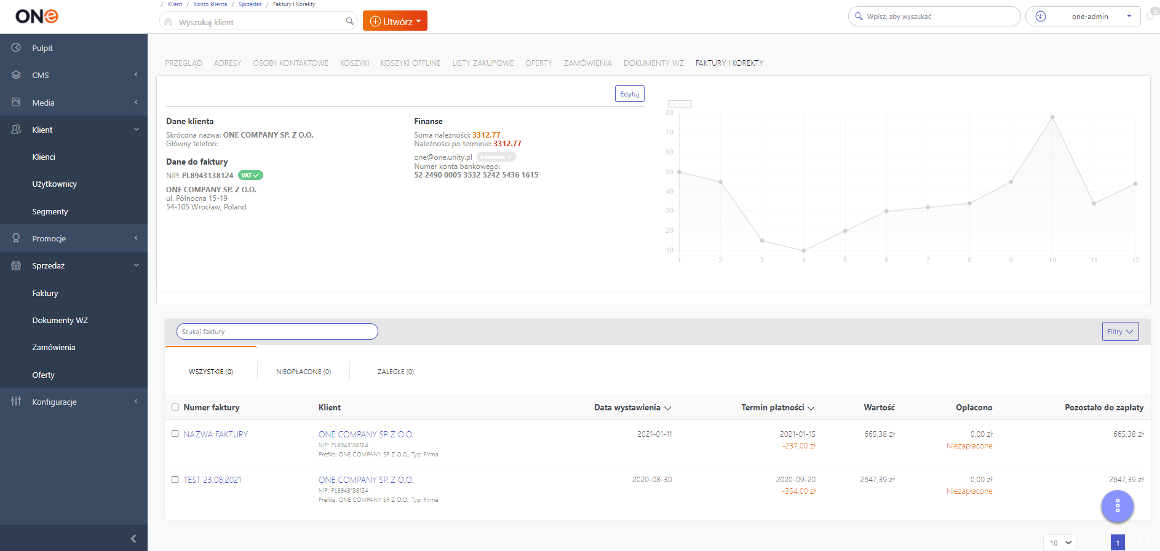Open the DOKUMENTY WZ tab
The image size is (1160, 551).
654,63
